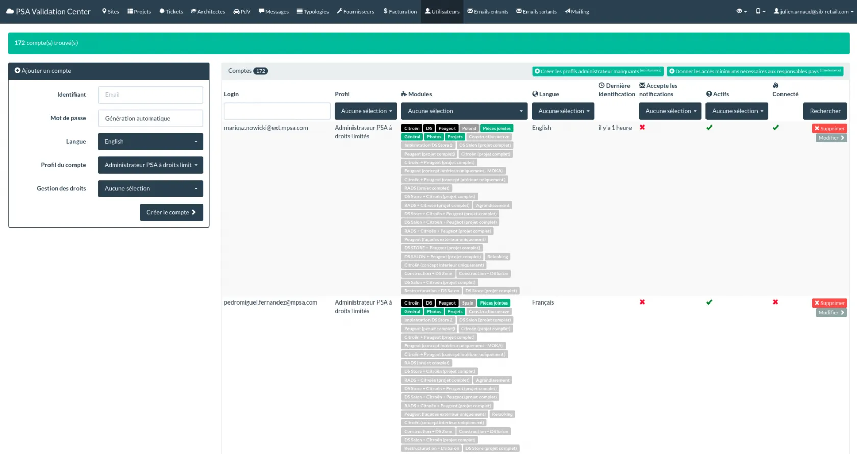The image size is (857, 454).
Task: Open the Tickets menu item
Action: point(171,11)
